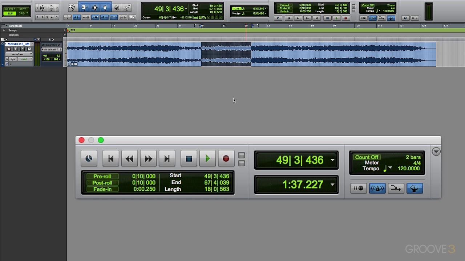Expand the Tempo ruler
Viewport: 465px width, 261px height.
pyautogui.click(x=4, y=30)
